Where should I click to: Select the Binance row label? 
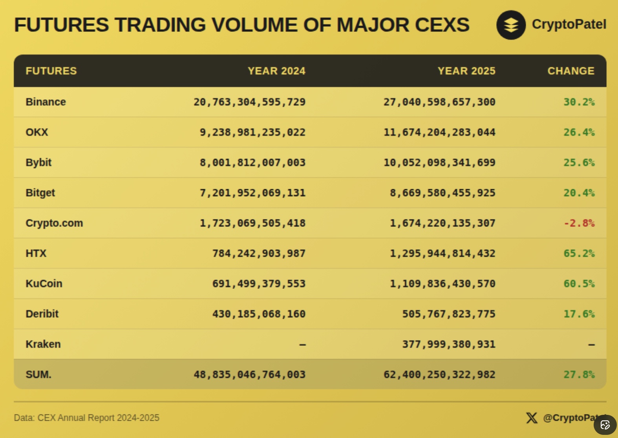46,102
